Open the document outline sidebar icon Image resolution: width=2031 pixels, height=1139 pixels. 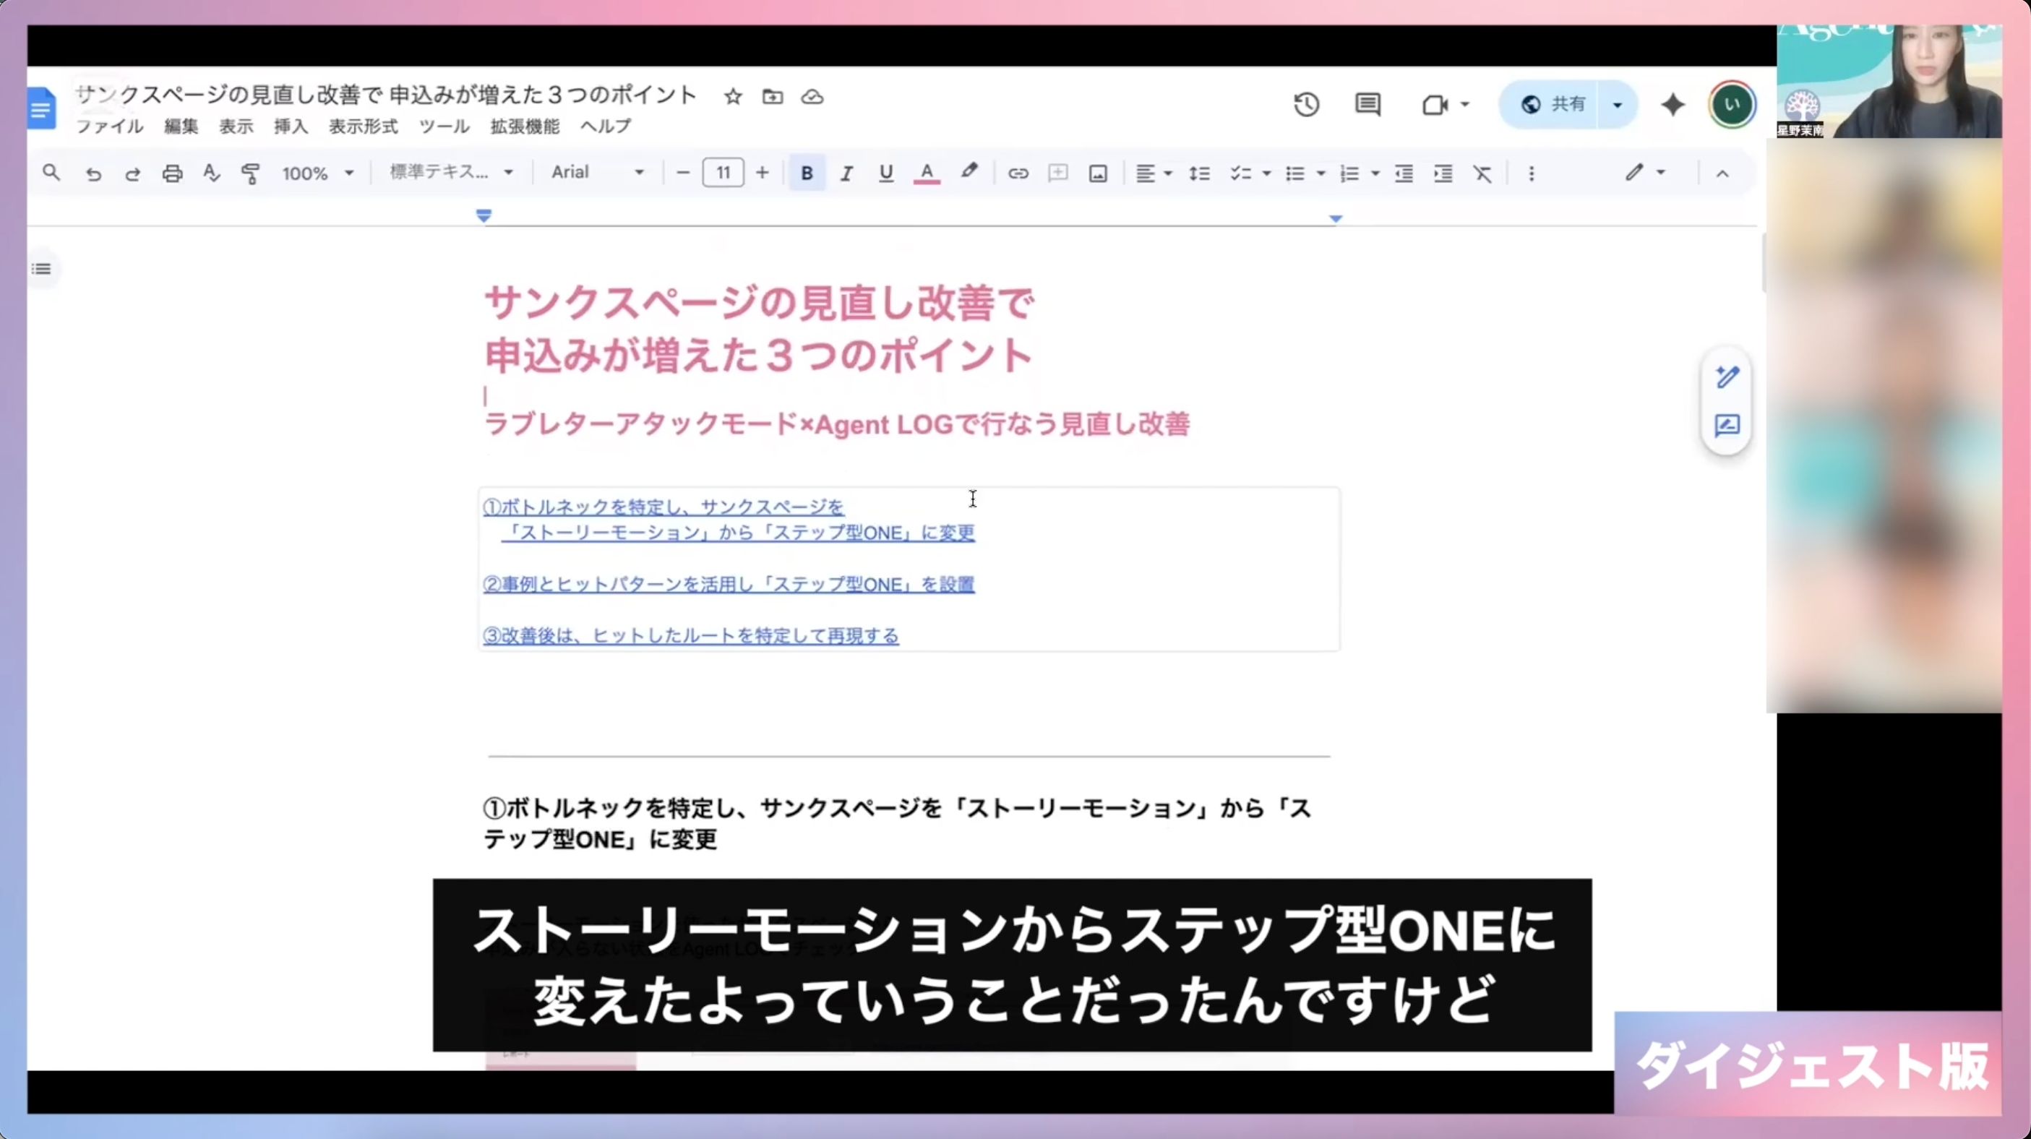[x=42, y=270]
